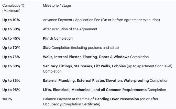
Task: Select the "Up to 10%" cell
Action: 11,20
